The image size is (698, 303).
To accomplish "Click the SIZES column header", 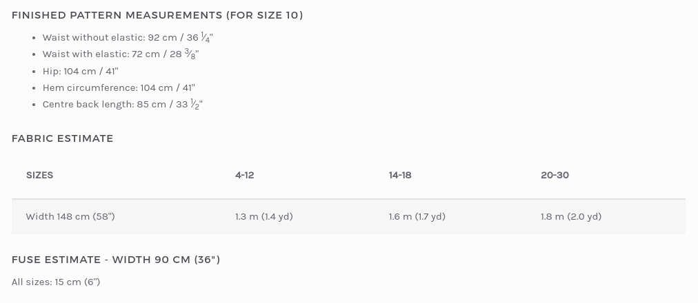I will pyautogui.click(x=39, y=176).
